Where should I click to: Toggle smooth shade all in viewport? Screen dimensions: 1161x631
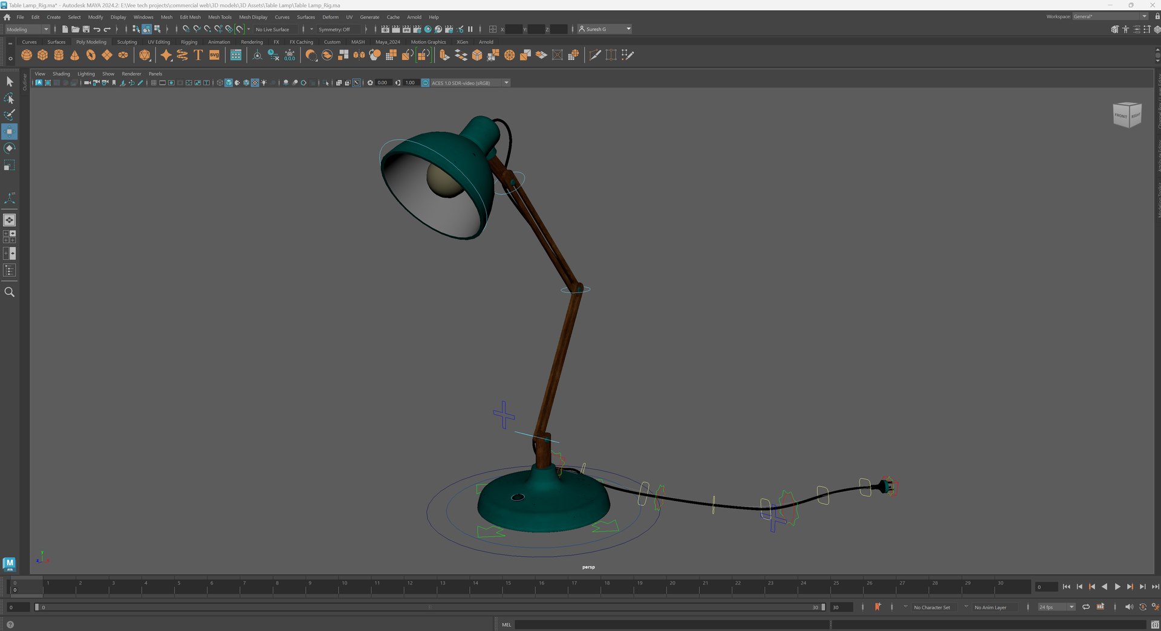[x=229, y=83]
